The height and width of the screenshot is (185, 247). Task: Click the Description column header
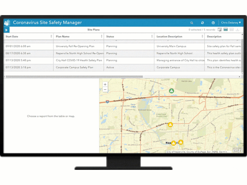point(214,37)
